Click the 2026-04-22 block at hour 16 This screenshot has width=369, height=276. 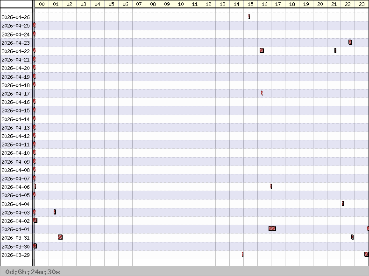(x=262, y=50)
